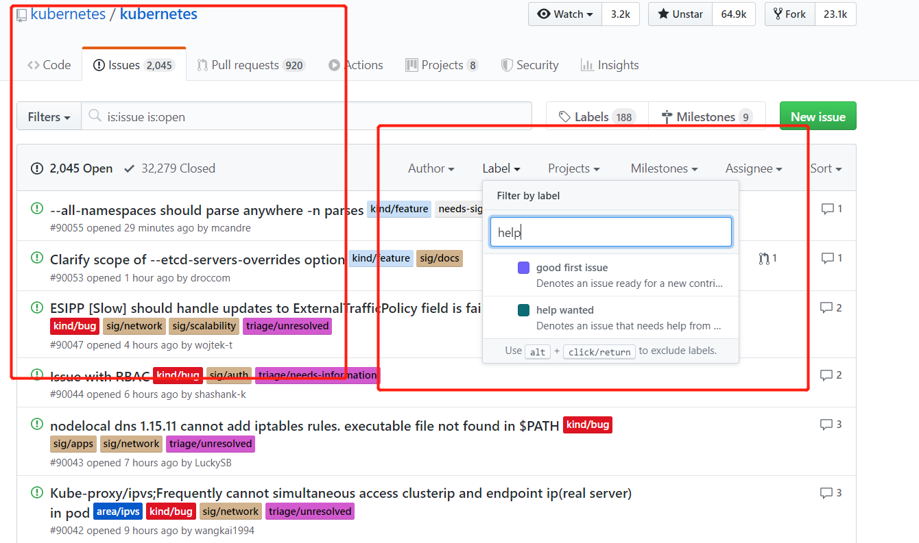
Task: Click the search magnifier icon in filter box
Action: [95, 116]
